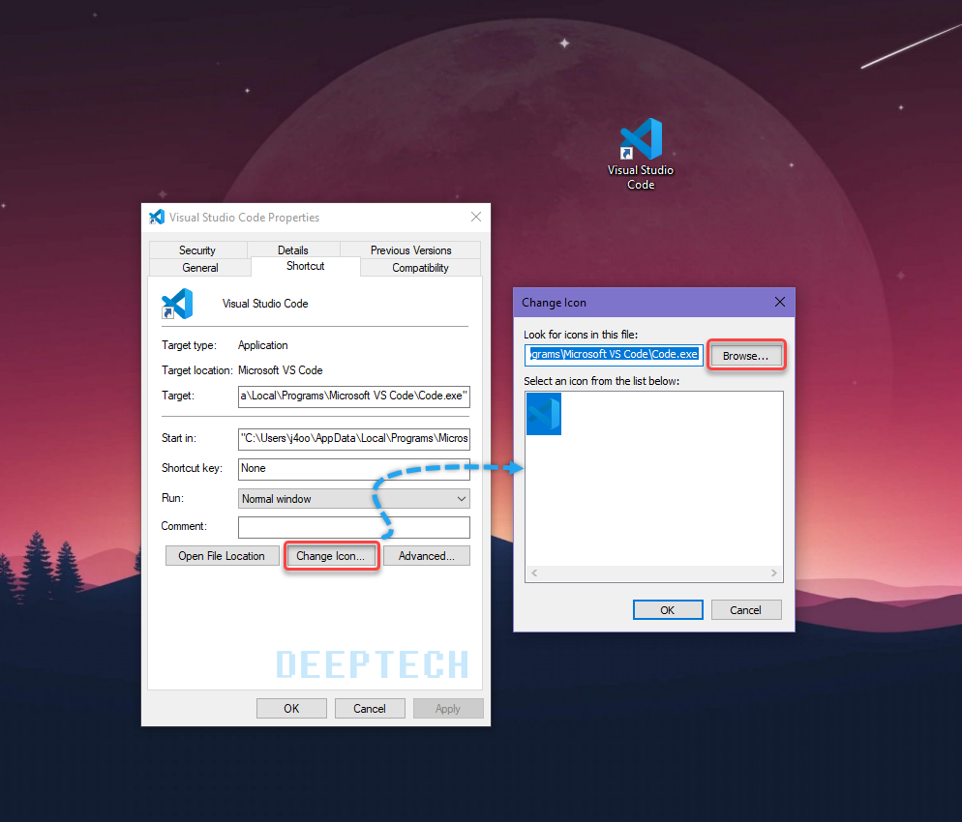Click the icon file path field
962x822 pixels.
coord(614,355)
